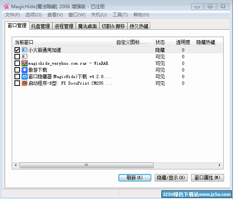This screenshot has height=199, width=233.
Task: Check the box for the untitled window row
Action: click(17, 57)
